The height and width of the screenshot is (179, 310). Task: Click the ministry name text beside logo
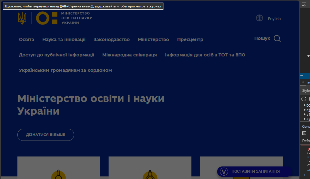pos(77,18)
